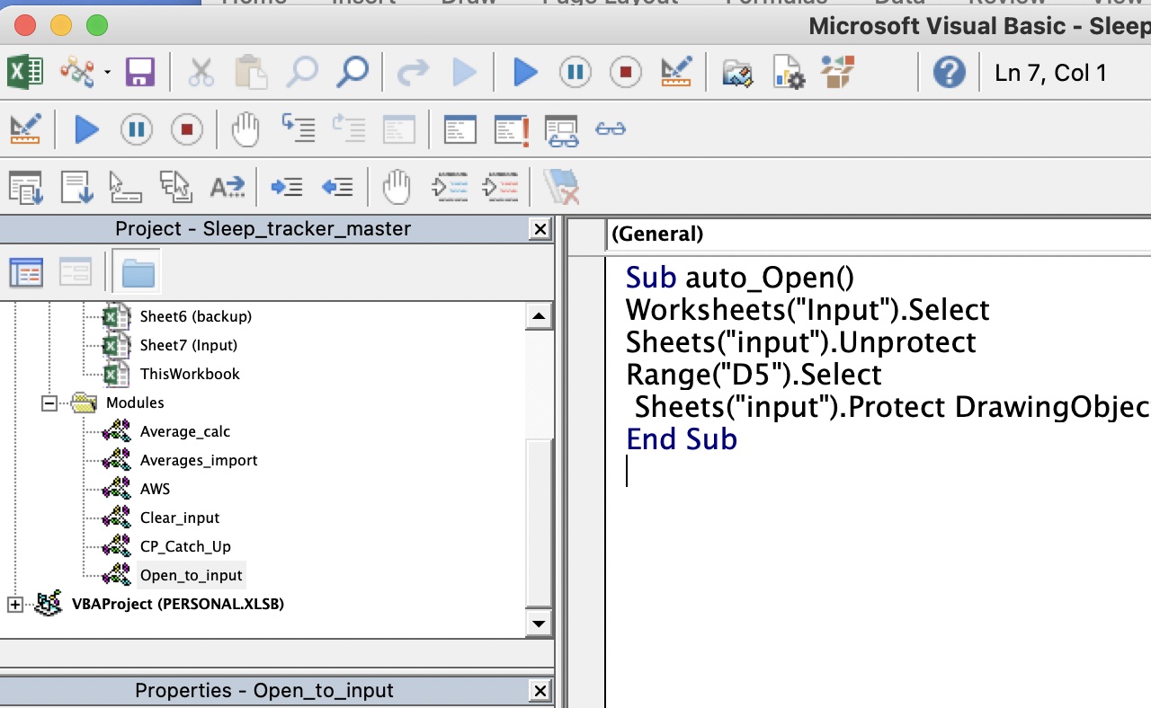Toggle Folders in the Project panel

pyautogui.click(x=138, y=271)
